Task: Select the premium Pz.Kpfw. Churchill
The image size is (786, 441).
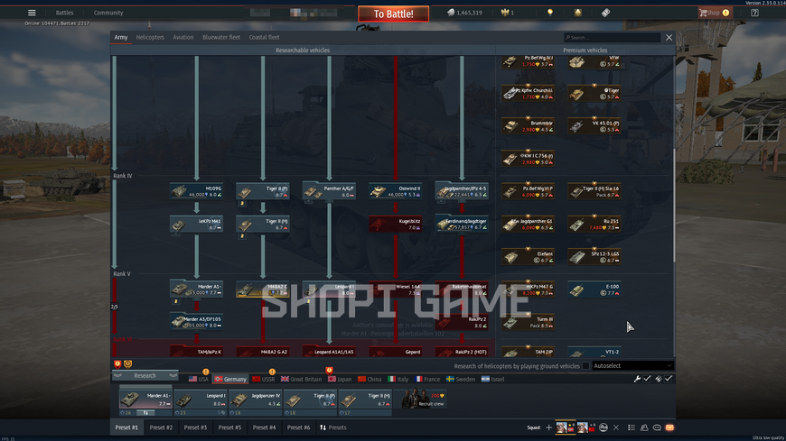Action: click(528, 93)
